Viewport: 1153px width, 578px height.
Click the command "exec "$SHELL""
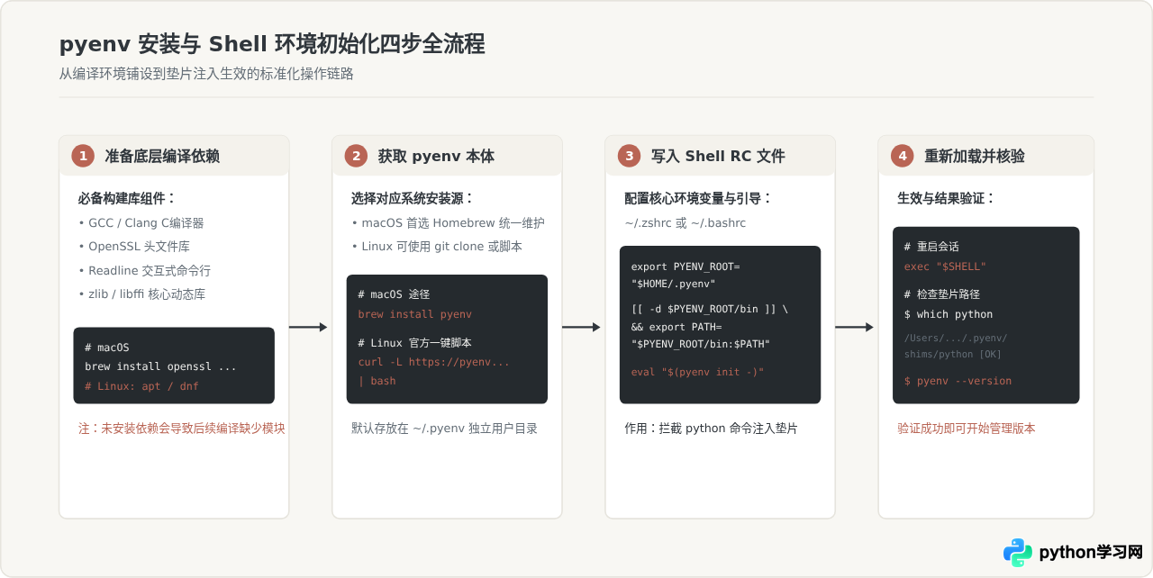click(x=945, y=266)
